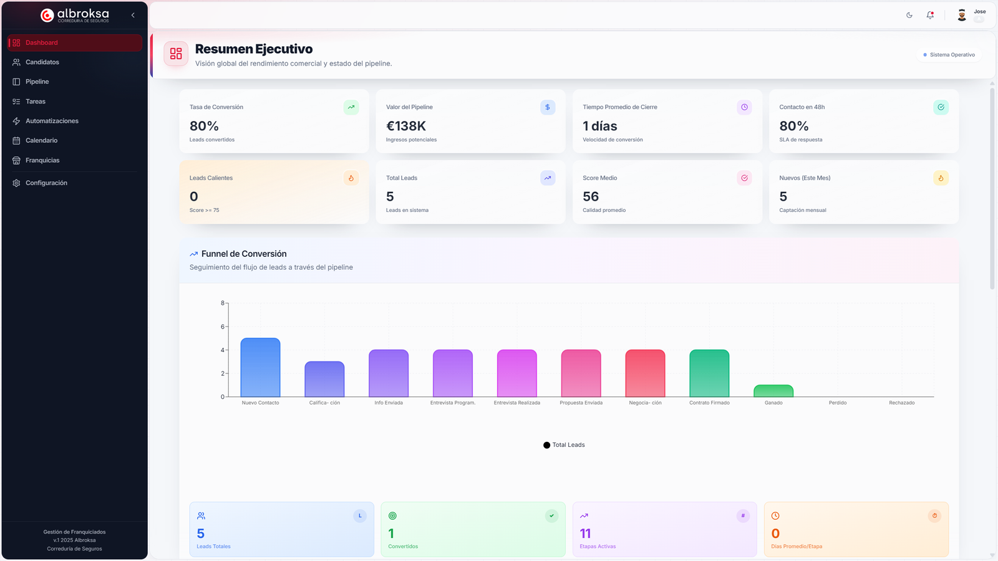The height and width of the screenshot is (561, 998).
Task: Toggle dark mode with the moon icon
Action: (909, 16)
